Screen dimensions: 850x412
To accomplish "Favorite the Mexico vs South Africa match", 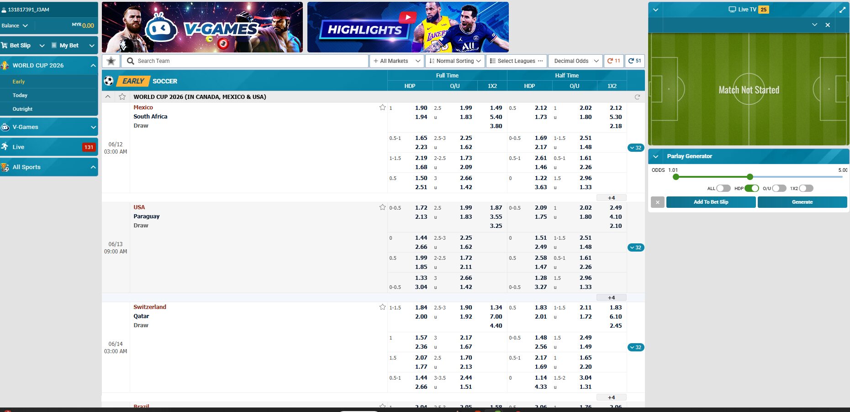I will click(x=382, y=108).
